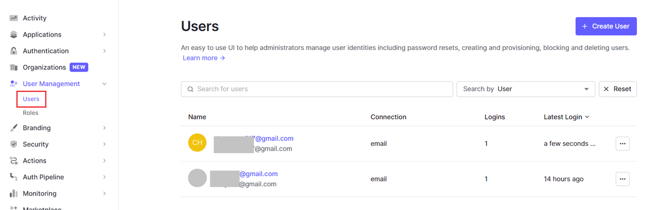Image resolution: width=646 pixels, height=210 pixels.
Task: Click the Applications layers icon
Action: tap(14, 34)
